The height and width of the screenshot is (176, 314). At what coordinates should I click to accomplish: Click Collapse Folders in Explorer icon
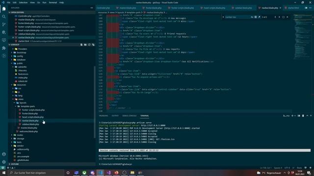[93, 44]
